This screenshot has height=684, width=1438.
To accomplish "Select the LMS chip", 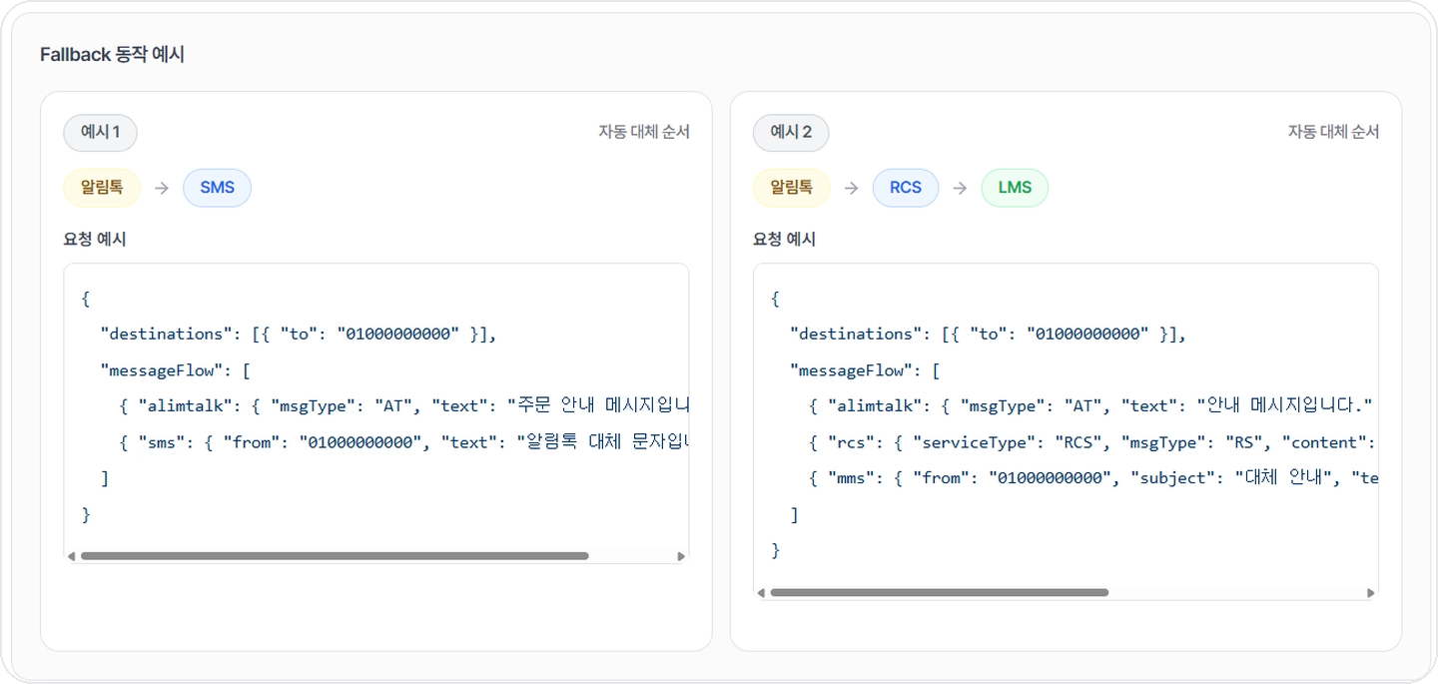I will coord(1015,188).
